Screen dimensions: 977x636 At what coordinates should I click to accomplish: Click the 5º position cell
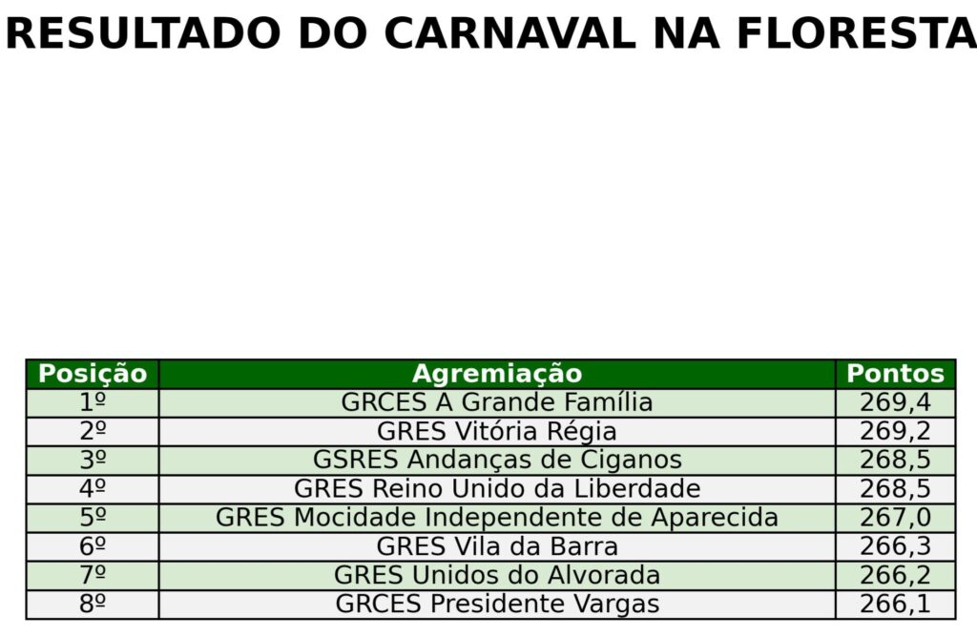coord(93,518)
